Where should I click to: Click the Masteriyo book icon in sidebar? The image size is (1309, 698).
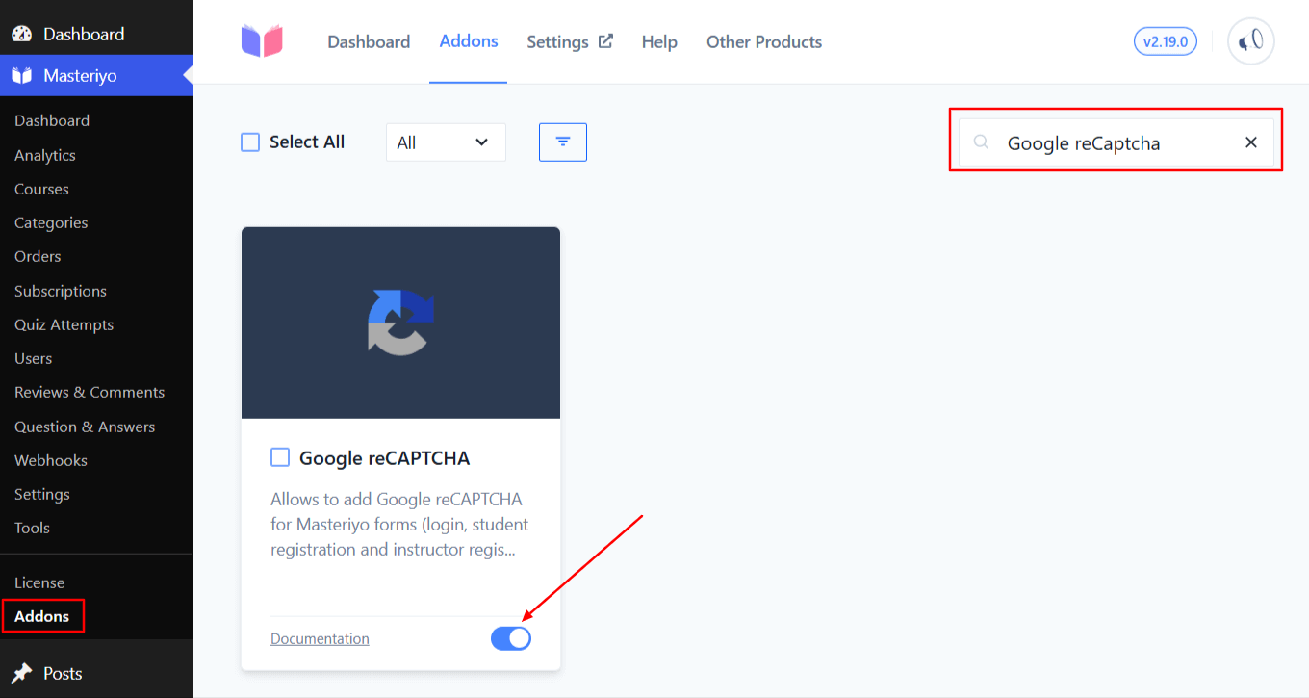22,75
